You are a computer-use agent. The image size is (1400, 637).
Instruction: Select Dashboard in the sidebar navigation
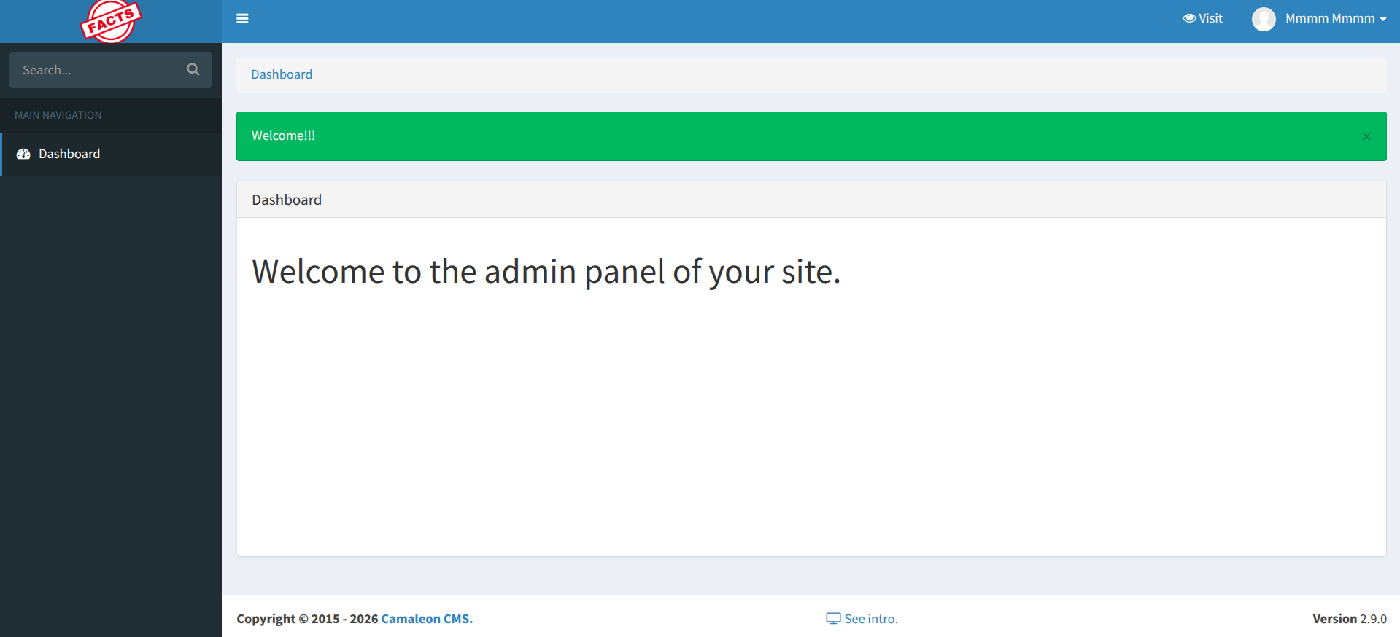click(69, 154)
